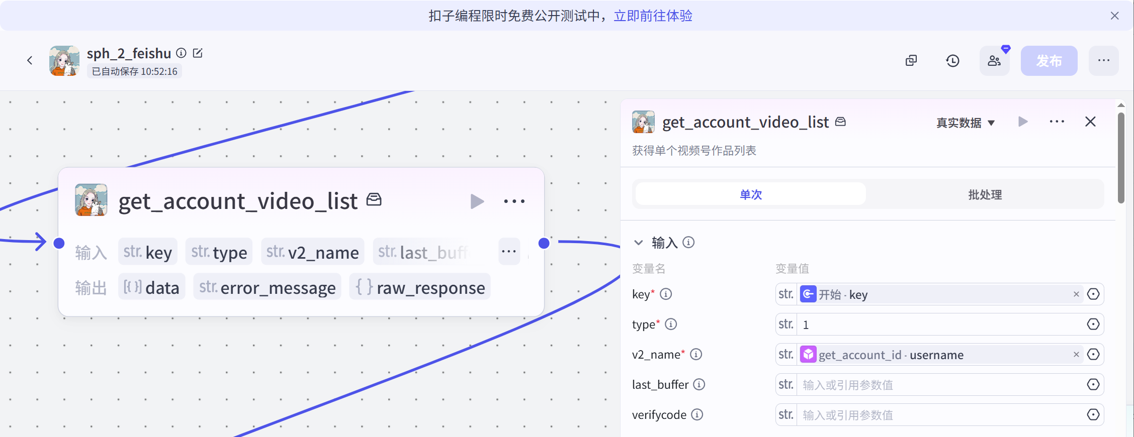Click the 发布 publish button

click(1049, 61)
